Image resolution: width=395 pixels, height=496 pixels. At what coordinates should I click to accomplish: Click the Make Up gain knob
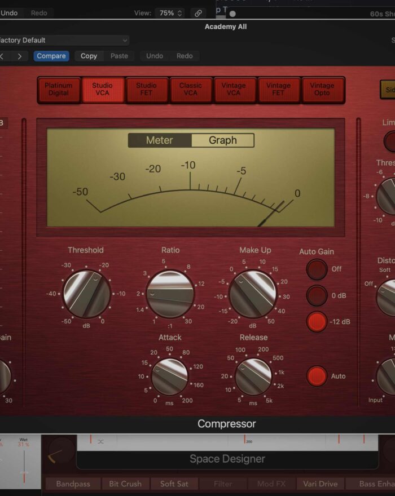point(252,294)
